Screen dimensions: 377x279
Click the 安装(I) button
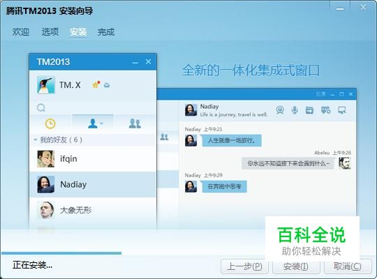click(x=296, y=266)
